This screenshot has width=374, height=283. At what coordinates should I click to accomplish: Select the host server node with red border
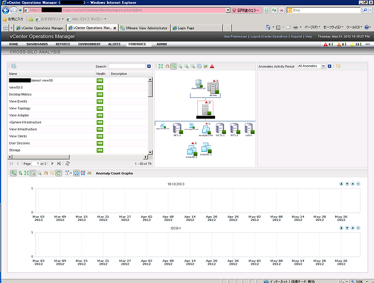point(206,109)
